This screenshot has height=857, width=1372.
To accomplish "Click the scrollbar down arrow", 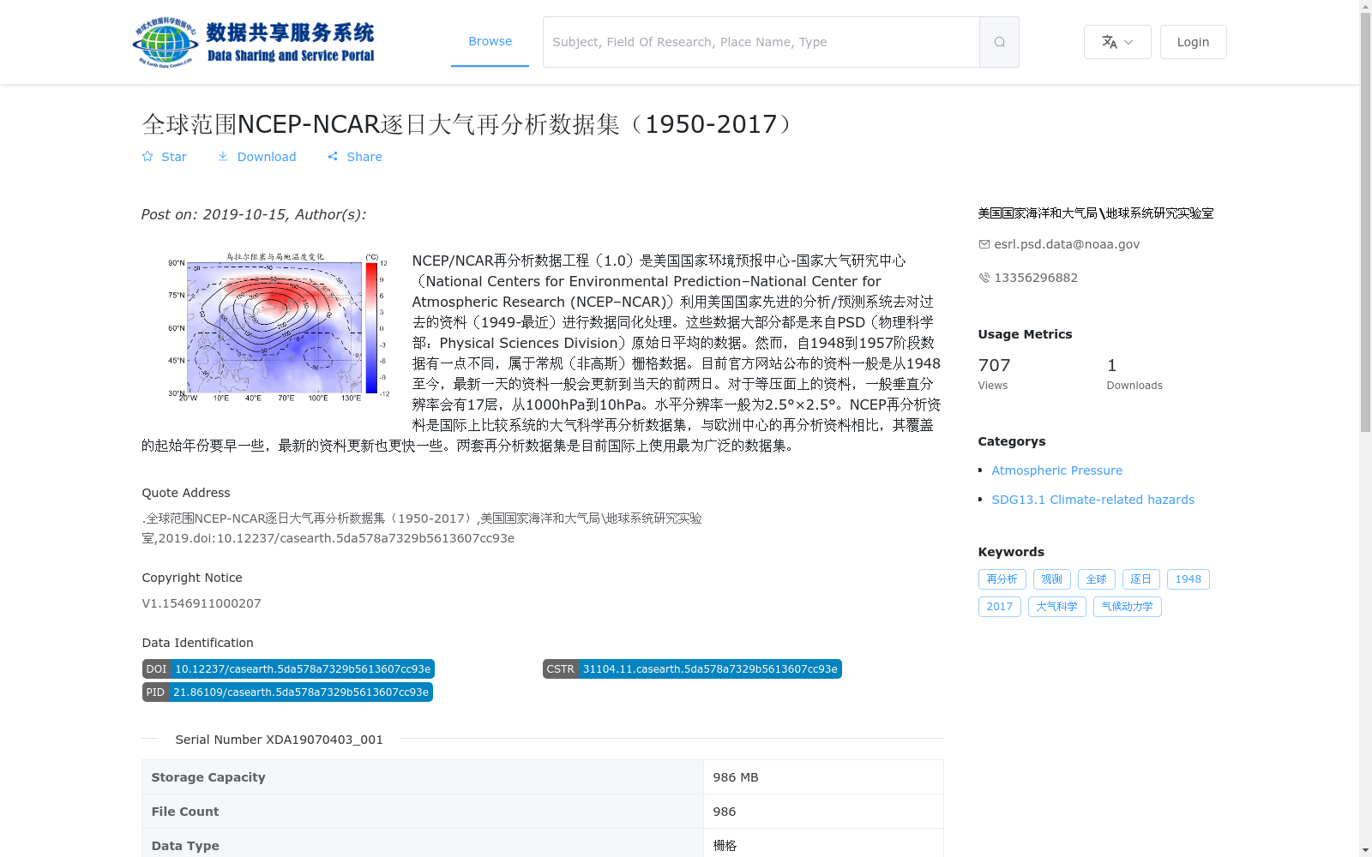I will pos(1365,850).
